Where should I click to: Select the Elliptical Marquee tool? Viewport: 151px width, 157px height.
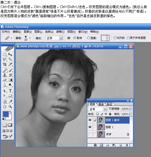click(x=4, y=55)
